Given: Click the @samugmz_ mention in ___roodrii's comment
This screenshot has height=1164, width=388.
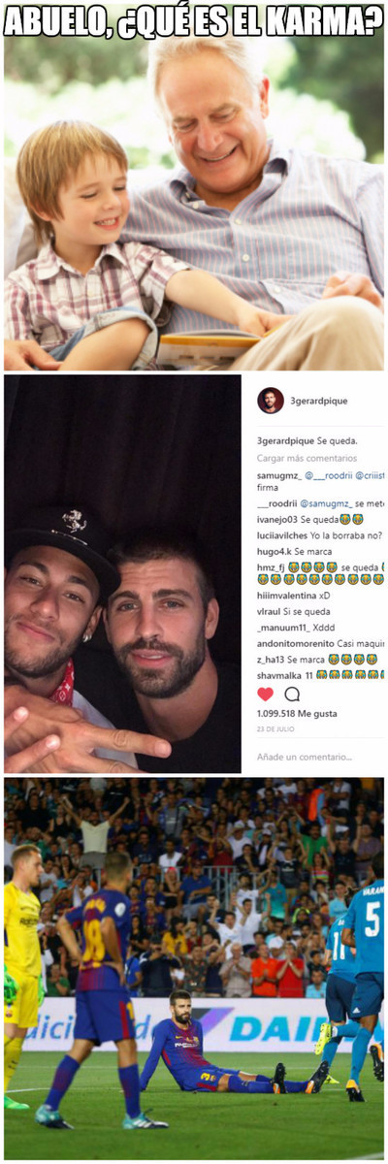Looking at the screenshot, I should pos(325,504).
